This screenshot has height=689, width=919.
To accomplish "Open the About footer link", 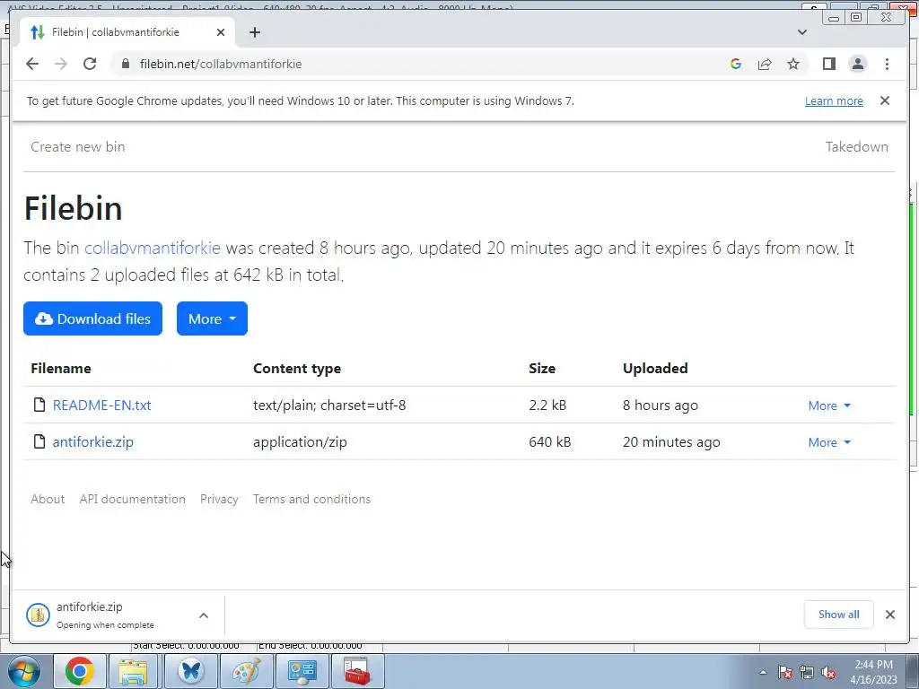I will click(x=48, y=499).
